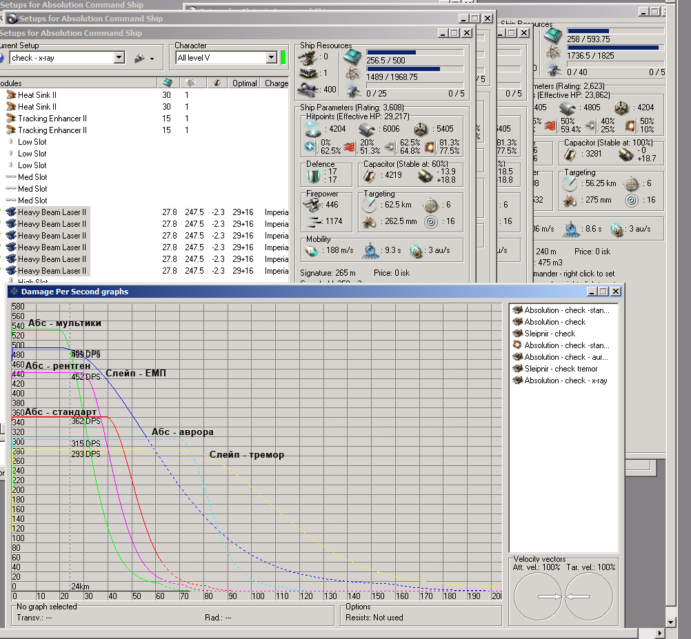Click the Optimal column header
The width and height of the screenshot is (691, 639).
pyautogui.click(x=244, y=83)
